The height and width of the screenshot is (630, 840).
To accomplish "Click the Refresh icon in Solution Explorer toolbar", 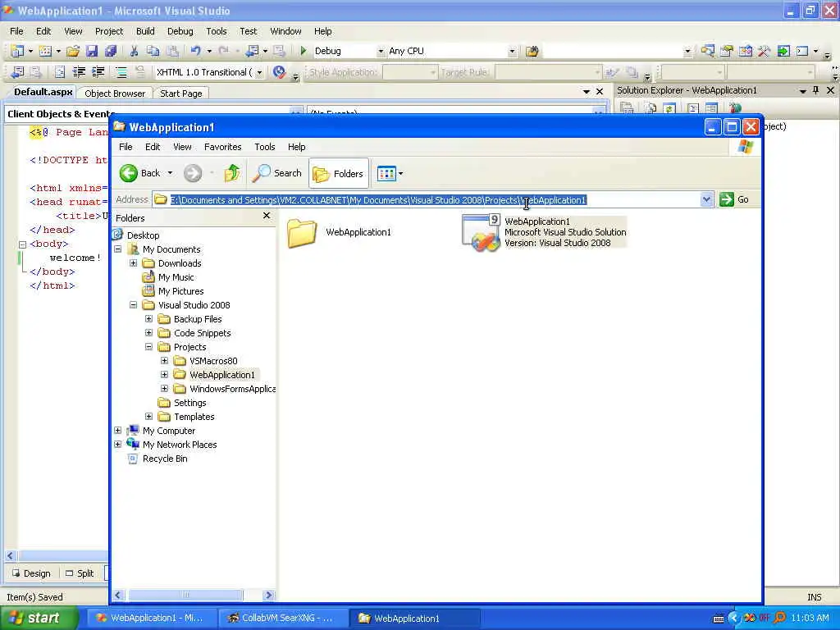I will 669,109.
